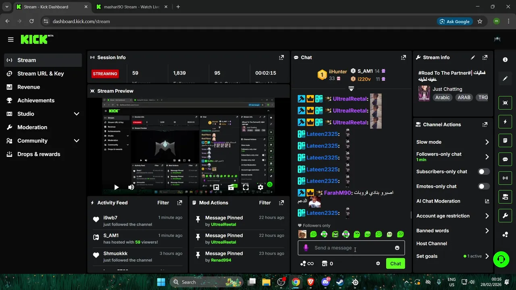This screenshot has height=290, width=516.
Task: Open Slow mode options
Action: [453, 142]
